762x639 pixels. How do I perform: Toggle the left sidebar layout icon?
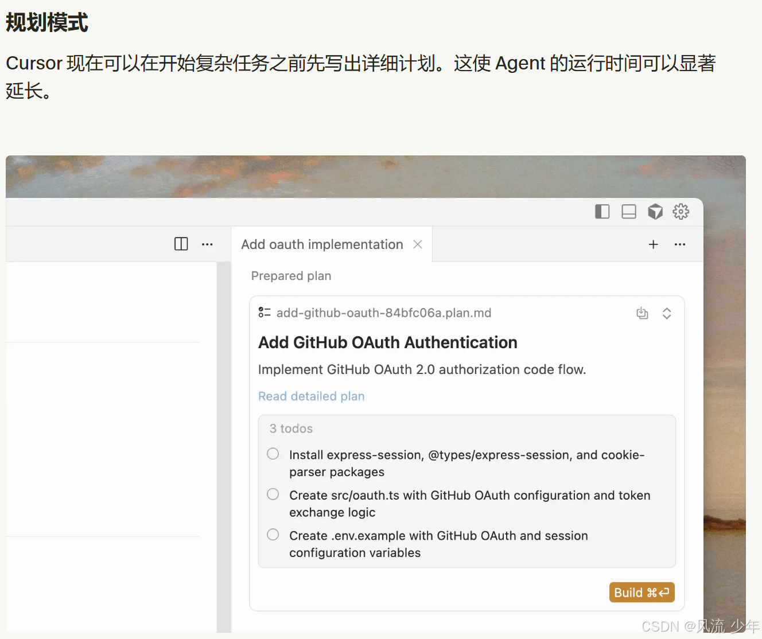602,212
